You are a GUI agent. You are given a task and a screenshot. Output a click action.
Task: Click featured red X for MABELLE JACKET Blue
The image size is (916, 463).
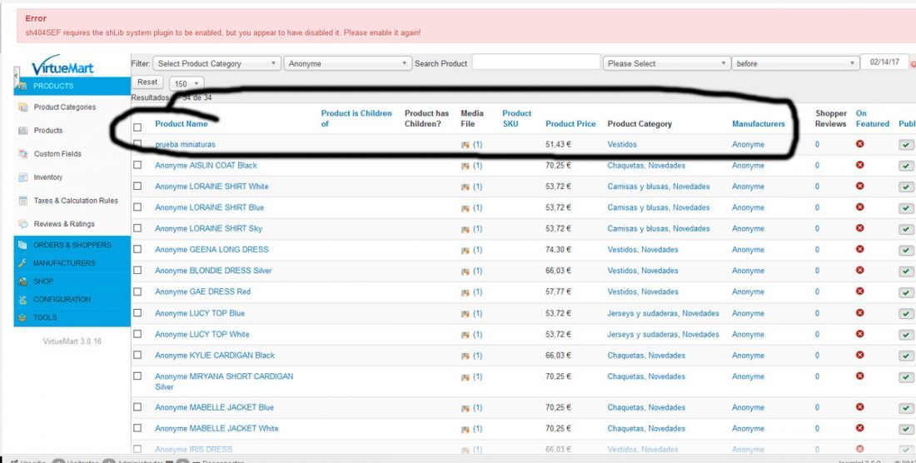[859, 407]
